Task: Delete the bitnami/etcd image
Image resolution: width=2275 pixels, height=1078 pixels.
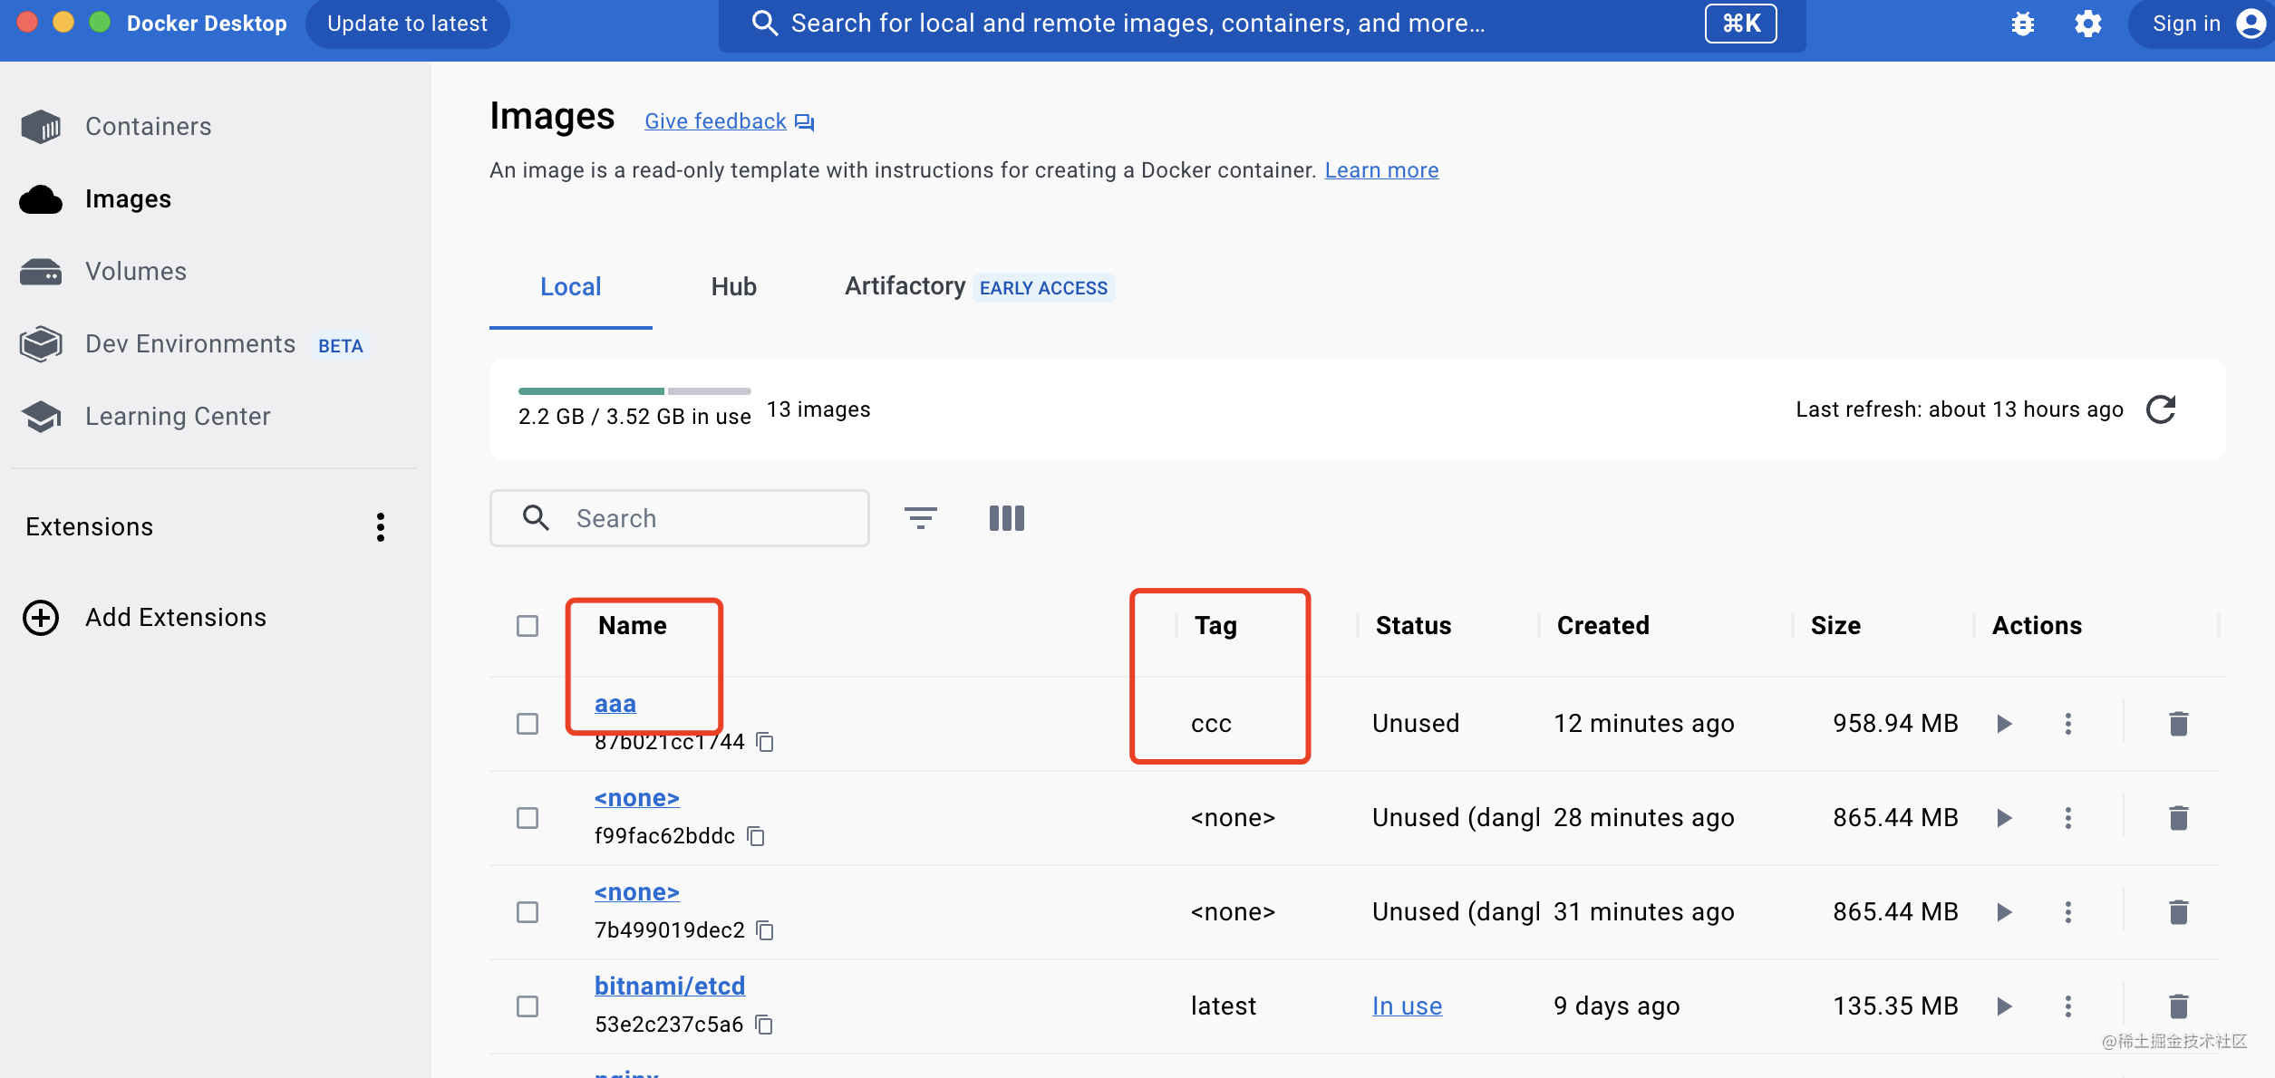Action: [x=2178, y=1006]
